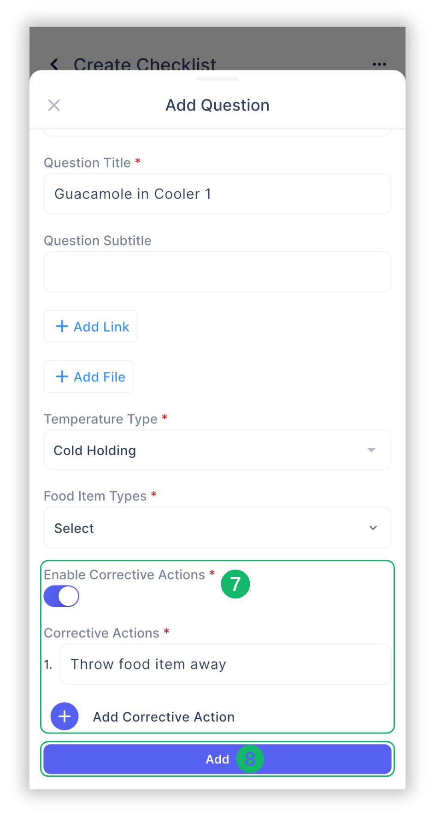Click the close X on Add Question modal
This screenshot has height=815, width=435.
point(54,105)
